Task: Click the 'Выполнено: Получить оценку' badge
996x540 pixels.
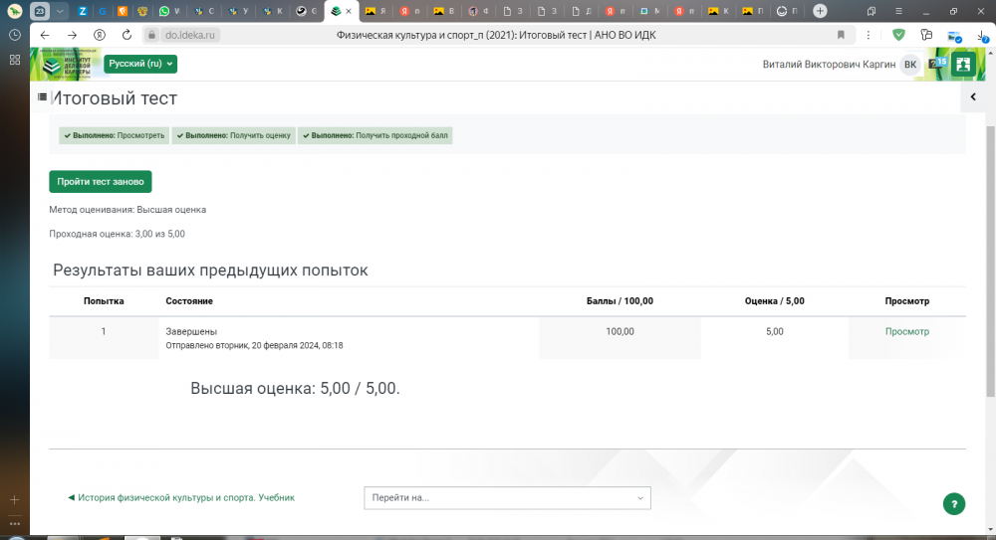Action: [233, 135]
